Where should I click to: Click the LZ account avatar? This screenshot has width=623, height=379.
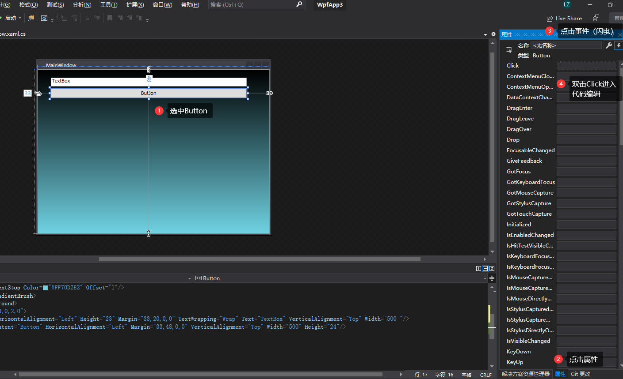click(x=567, y=4)
